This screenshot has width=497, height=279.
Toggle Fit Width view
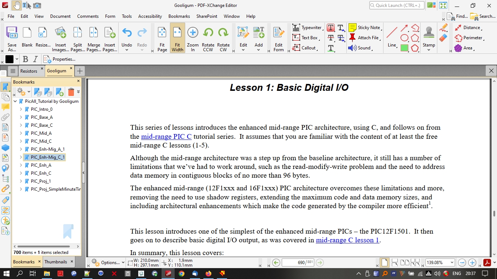tap(178, 38)
